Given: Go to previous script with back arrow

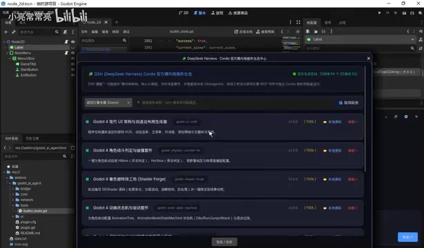Looking at the screenshot, I should coord(282,32).
